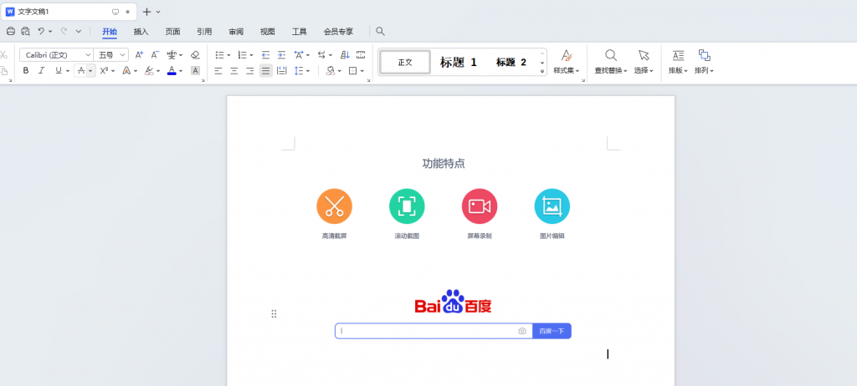Click the numbered list icon
This screenshot has width=857, height=386.
(x=242, y=54)
